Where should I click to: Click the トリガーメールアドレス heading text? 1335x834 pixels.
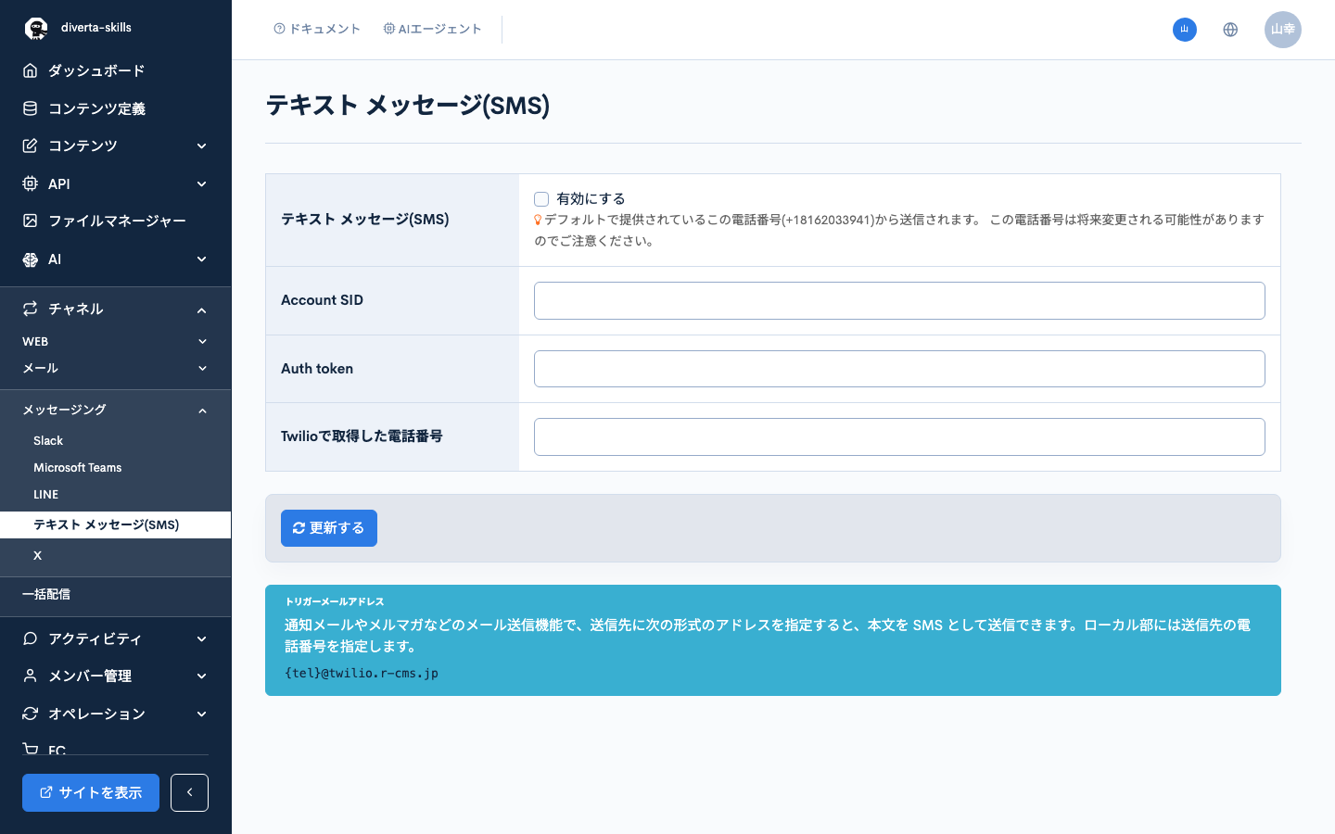(x=335, y=601)
